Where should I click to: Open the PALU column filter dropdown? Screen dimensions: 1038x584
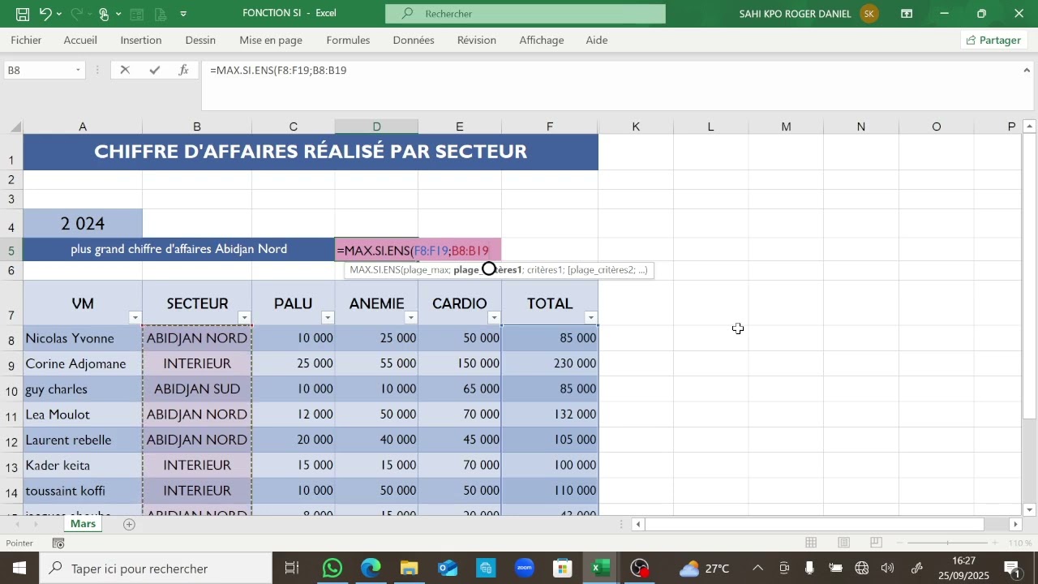click(328, 318)
